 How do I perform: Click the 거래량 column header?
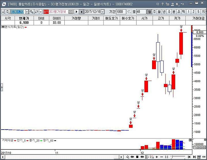pyautogui.click(x=76, y=18)
